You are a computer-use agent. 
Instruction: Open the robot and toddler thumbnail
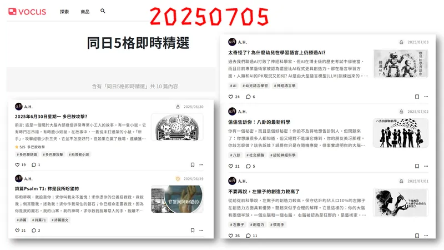click(400, 63)
